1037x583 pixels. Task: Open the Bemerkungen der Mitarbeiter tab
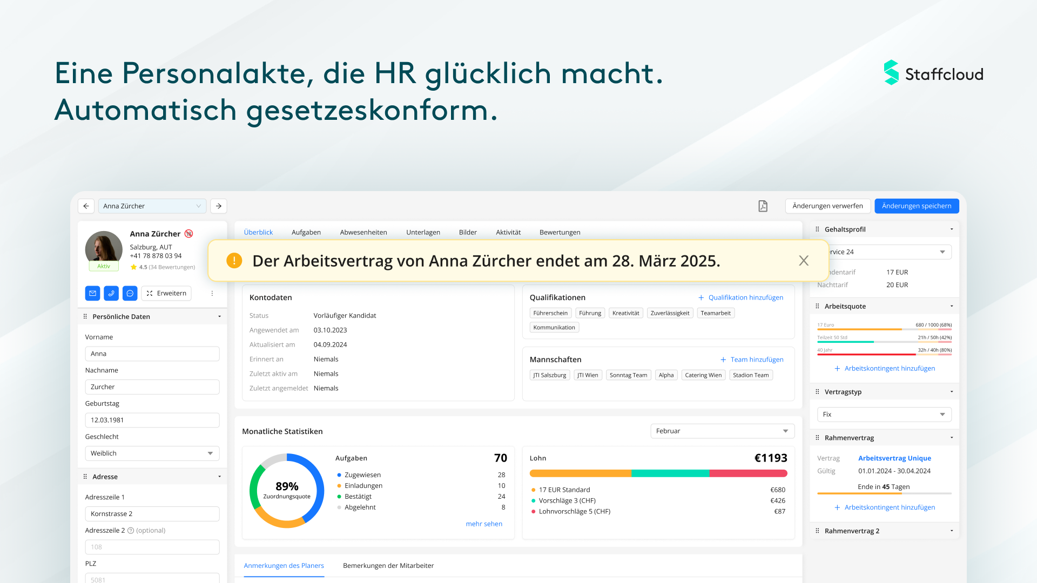[388, 566]
